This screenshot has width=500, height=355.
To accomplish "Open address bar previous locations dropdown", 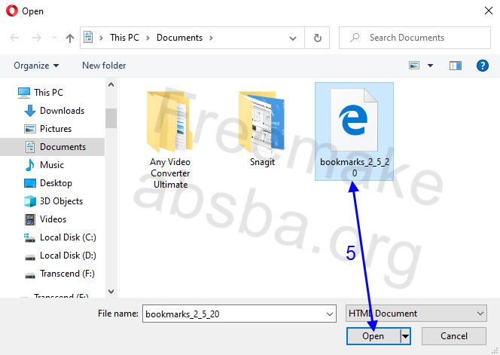I will pos(293,38).
